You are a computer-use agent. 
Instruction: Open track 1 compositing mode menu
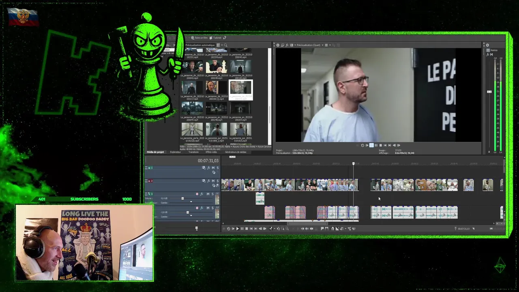(x=214, y=172)
